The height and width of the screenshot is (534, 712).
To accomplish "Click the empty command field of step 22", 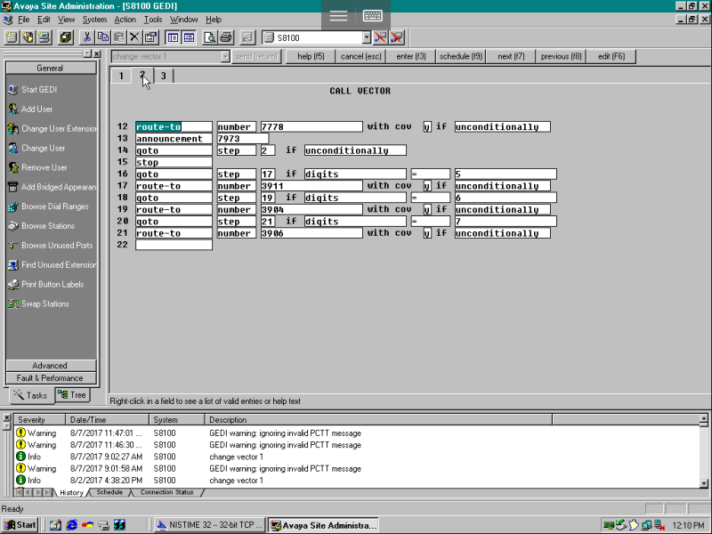I will (174, 245).
